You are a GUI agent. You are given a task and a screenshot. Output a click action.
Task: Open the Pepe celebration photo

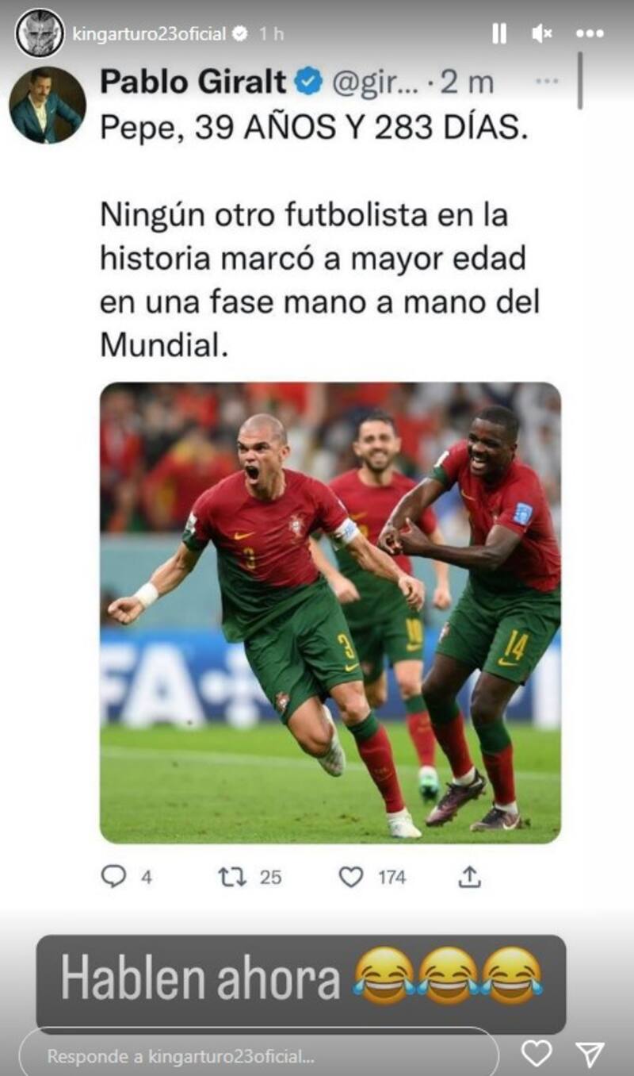click(x=330, y=613)
